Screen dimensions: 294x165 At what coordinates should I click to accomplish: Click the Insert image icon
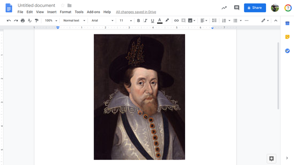[190, 21]
